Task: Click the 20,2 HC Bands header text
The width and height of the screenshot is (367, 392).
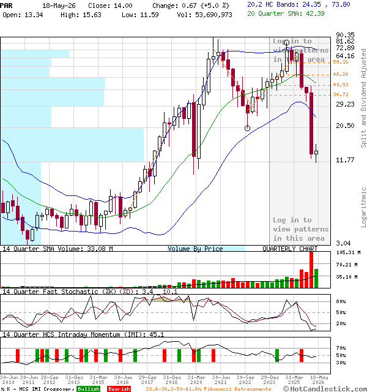Action: (x=298, y=5)
